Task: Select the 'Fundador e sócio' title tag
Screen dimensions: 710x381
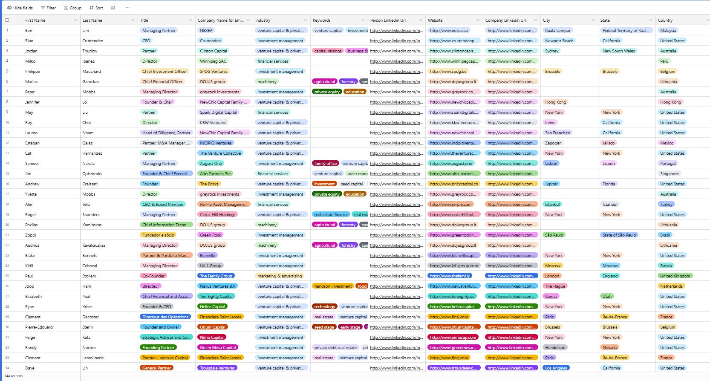Action: pyautogui.click(x=158, y=235)
